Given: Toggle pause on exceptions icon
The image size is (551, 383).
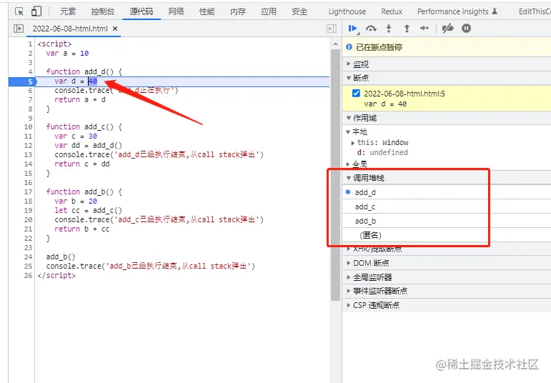Looking at the screenshot, I should click(466, 29).
